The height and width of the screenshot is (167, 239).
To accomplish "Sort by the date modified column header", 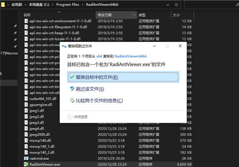I will 104,15.
